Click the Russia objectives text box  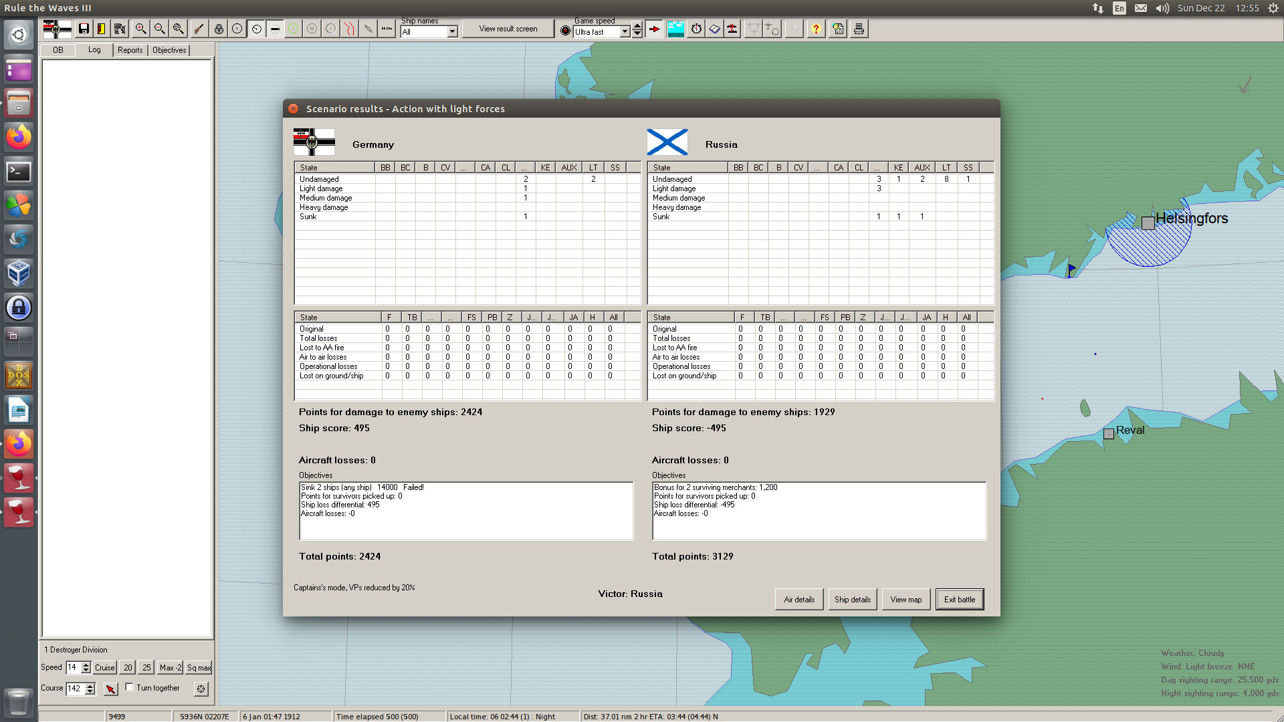click(x=819, y=511)
